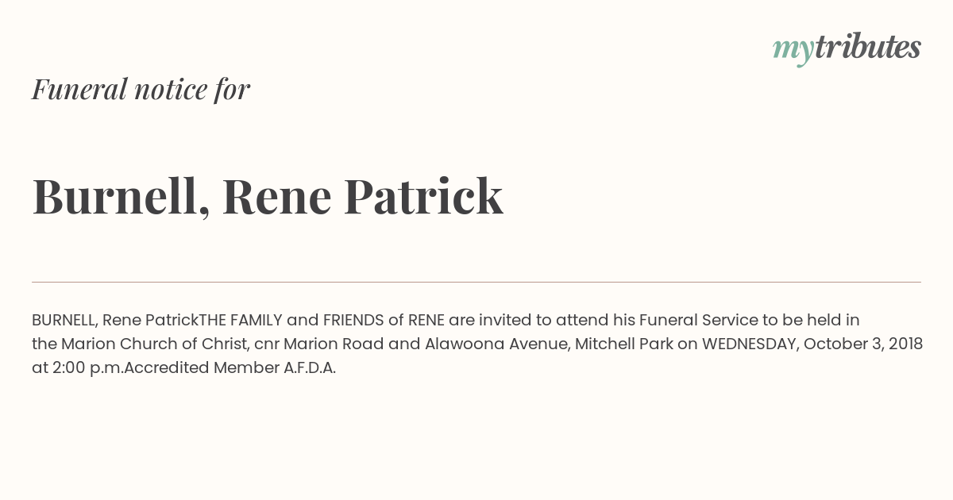The width and height of the screenshot is (953, 500).
Task: Click the horizontal divider line
Action: tap(476, 282)
